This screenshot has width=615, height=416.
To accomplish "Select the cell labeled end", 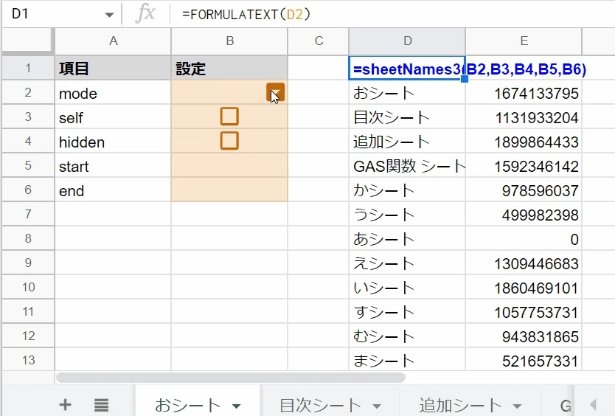I will [113, 190].
